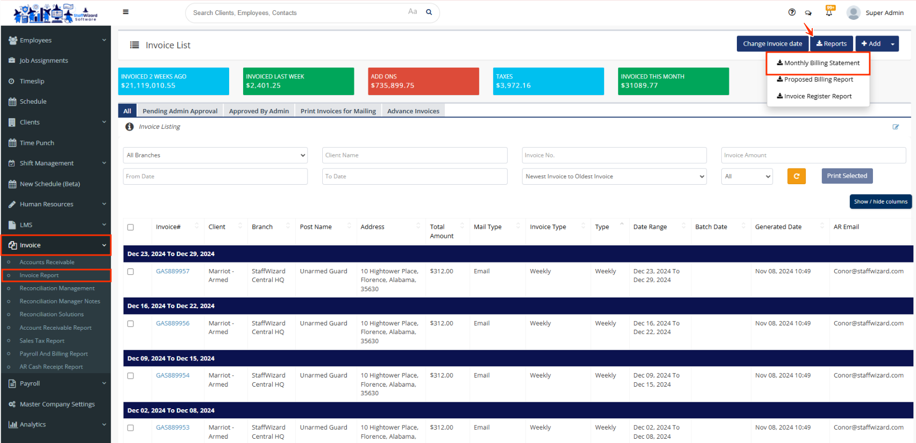Viewport: 916px width, 443px height.
Task: Click the edit icon beside Invoice Listing
Action: [896, 127]
